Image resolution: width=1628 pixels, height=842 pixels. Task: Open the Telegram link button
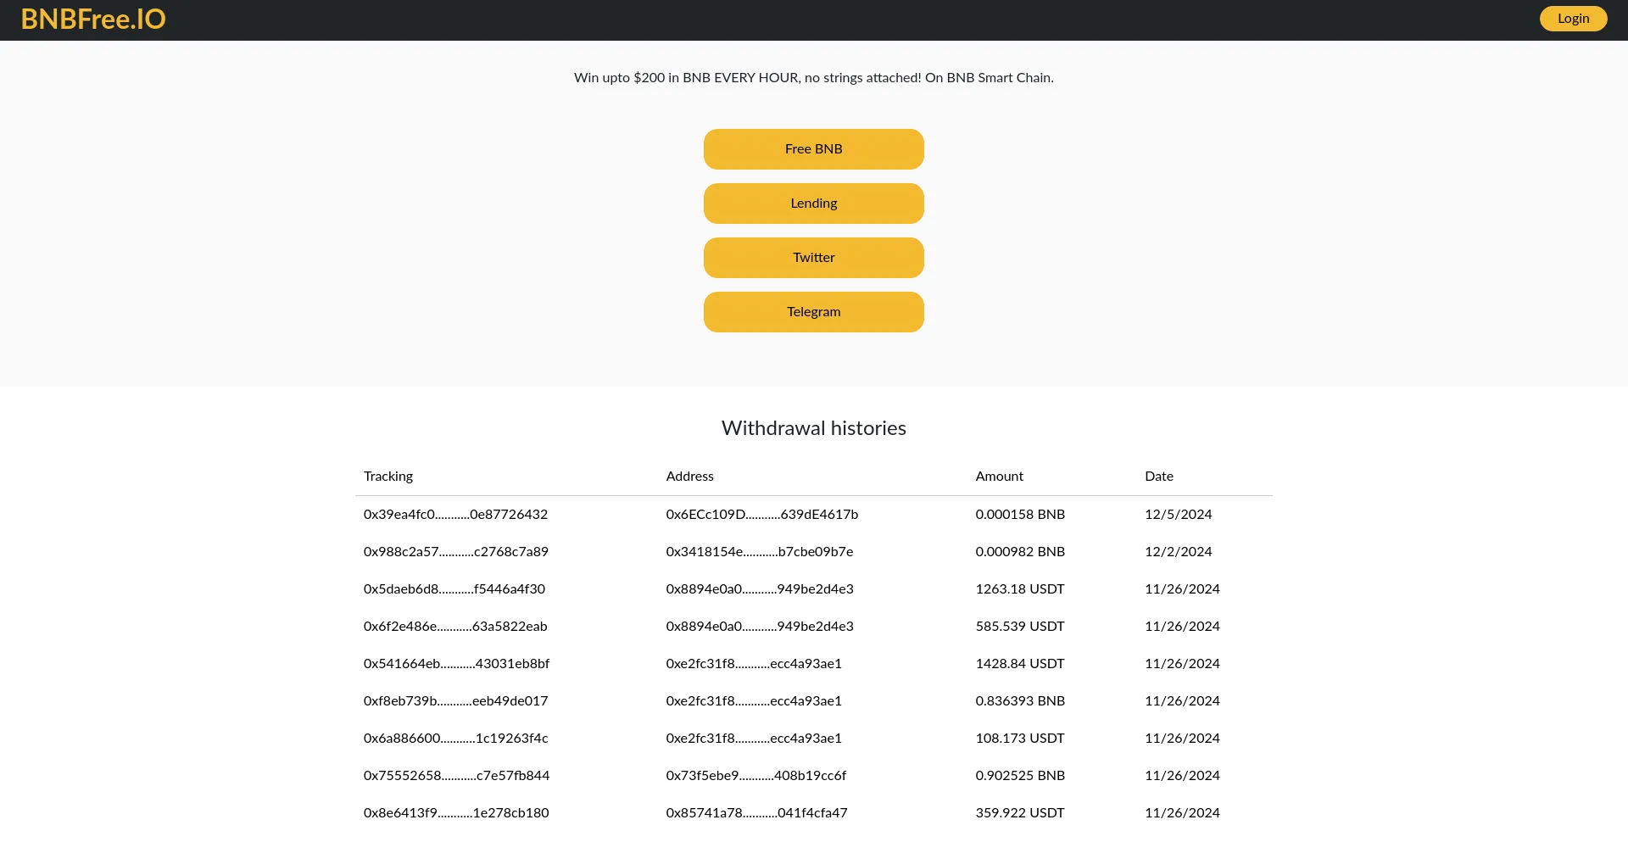click(813, 312)
